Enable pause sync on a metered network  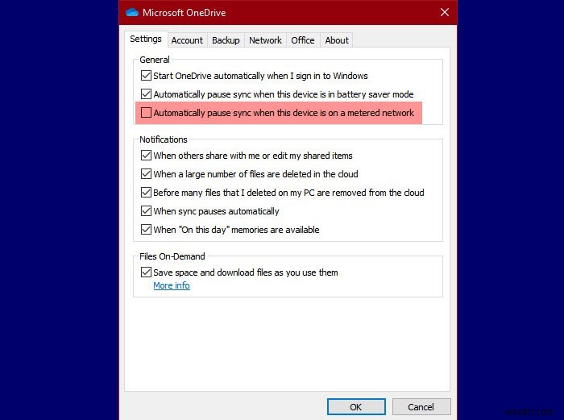146,113
